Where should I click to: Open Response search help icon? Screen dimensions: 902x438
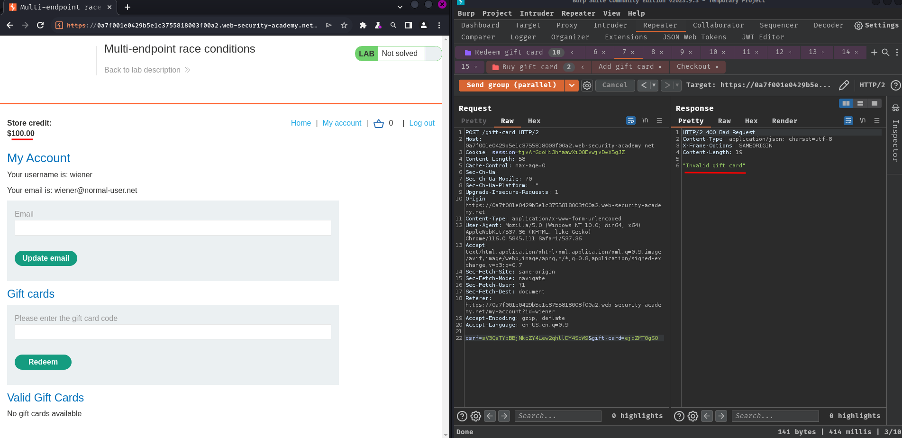pyautogui.click(x=679, y=416)
